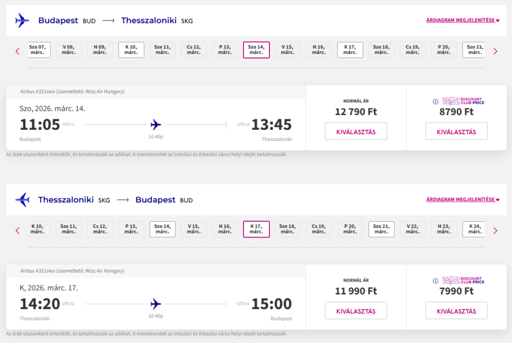Screen dimensions: 512x343
Task: Show earlier return dates arrow
Action: (x=17, y=230)
